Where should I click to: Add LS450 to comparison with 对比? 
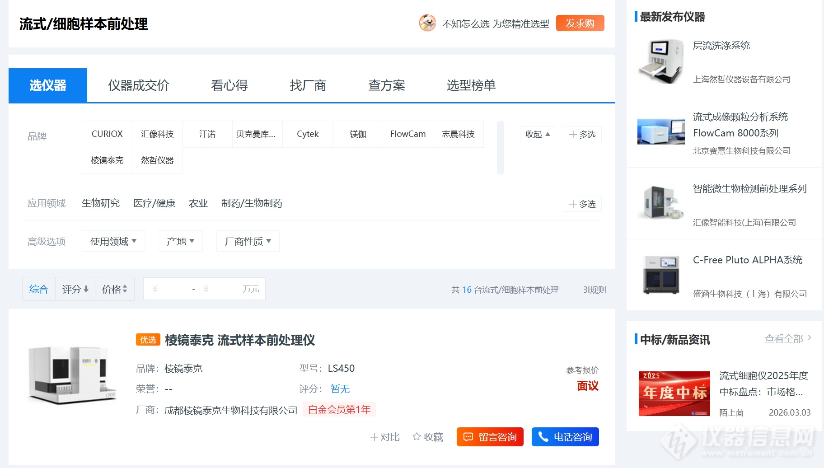coord(385,437)
